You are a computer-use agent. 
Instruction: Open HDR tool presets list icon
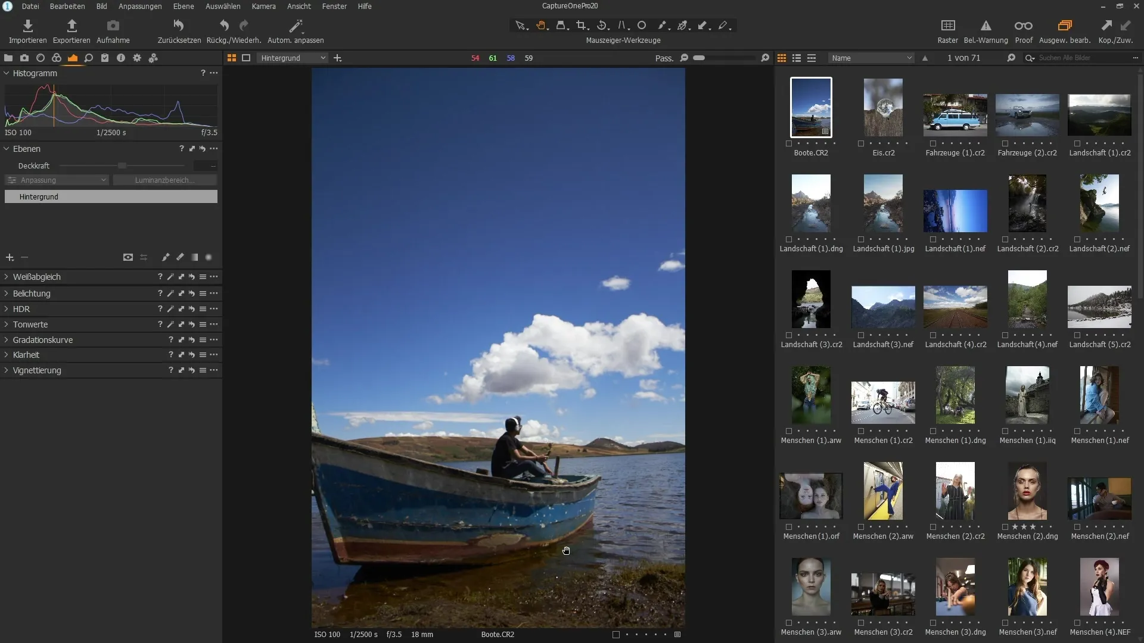pyautogui.click(x=203, y=309)
